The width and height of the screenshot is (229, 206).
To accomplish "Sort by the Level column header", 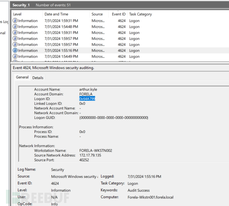I will tap(27, 14).
